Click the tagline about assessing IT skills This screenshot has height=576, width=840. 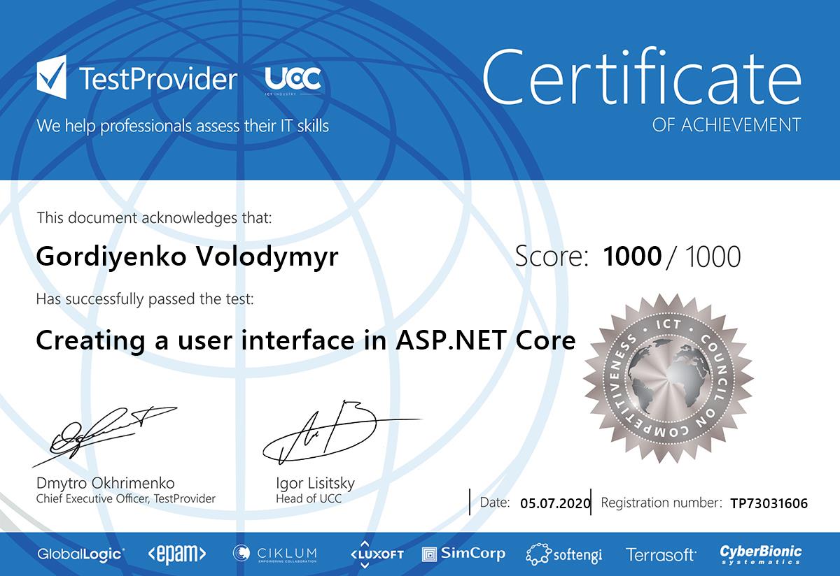coord(183,126)
